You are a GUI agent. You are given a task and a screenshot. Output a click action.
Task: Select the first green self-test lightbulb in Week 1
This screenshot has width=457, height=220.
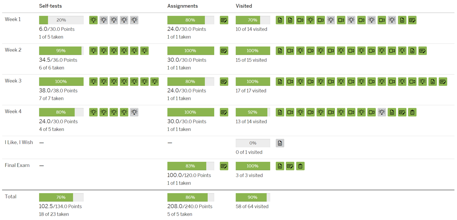pyautogui.click(x=93, y=20)
